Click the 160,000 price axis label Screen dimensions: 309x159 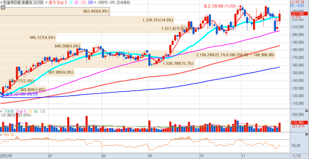298,65
